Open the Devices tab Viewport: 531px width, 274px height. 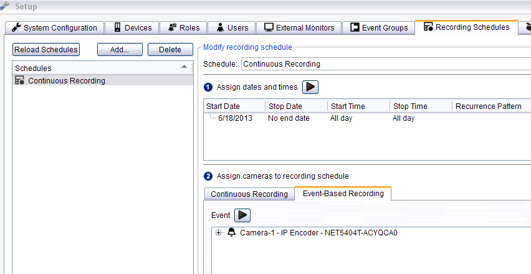pos(132,27)
